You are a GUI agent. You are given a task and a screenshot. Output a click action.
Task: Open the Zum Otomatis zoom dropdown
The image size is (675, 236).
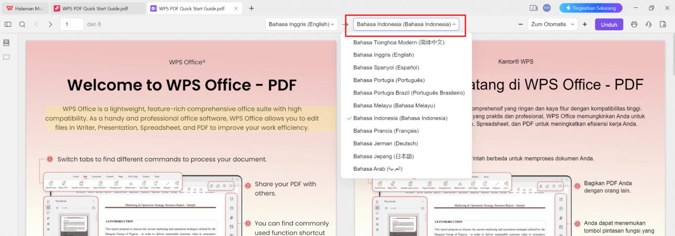(x=553, y=24)
